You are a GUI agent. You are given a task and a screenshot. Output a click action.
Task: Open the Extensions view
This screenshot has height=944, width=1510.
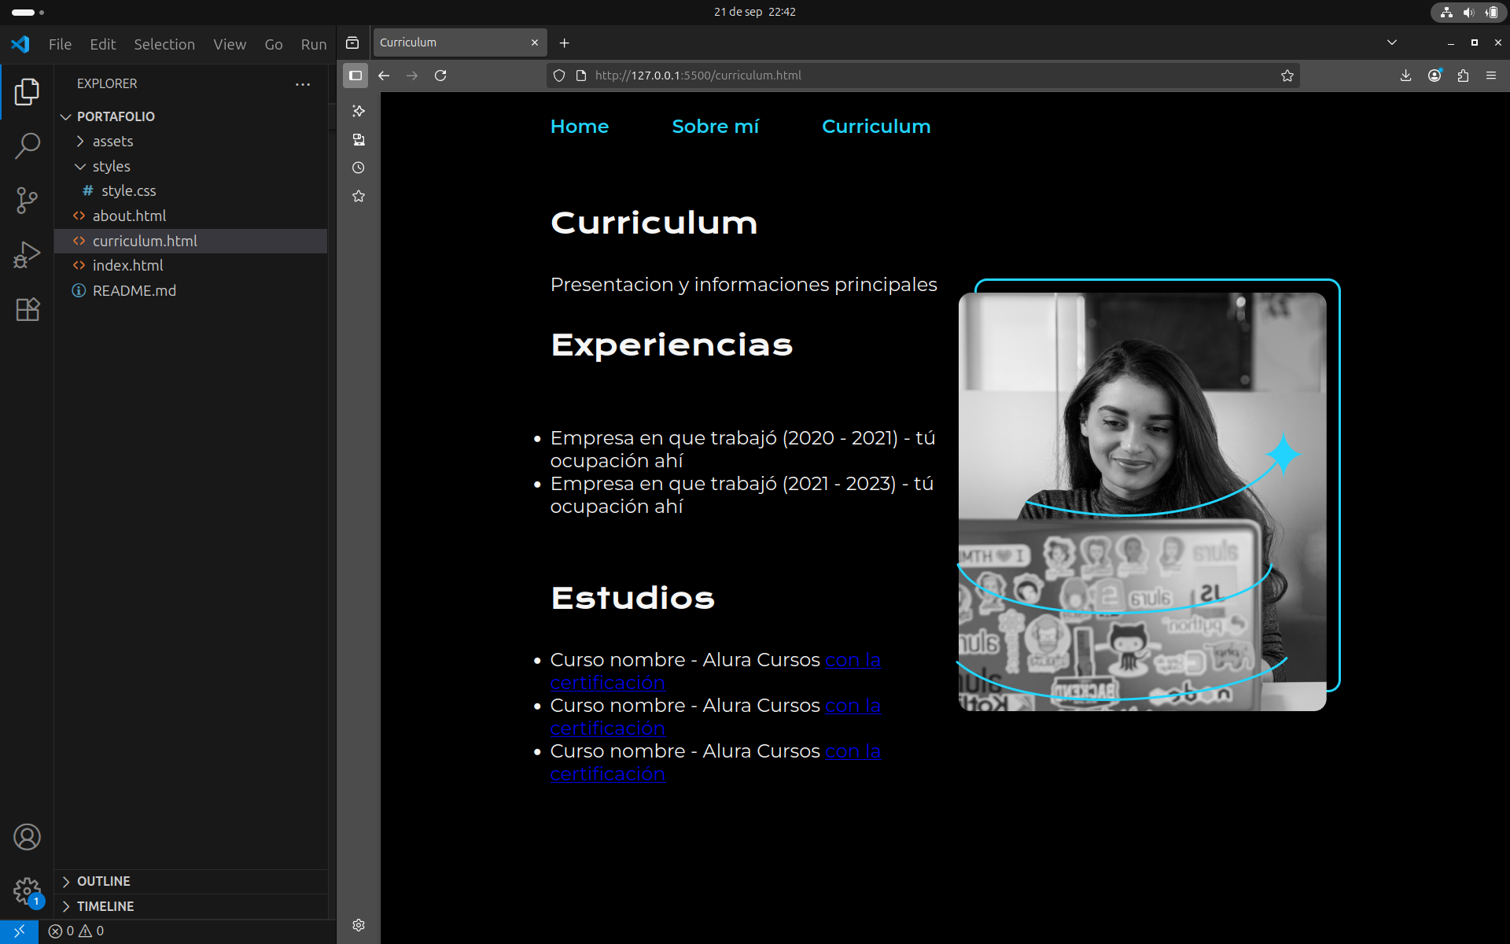click(27, 309)
